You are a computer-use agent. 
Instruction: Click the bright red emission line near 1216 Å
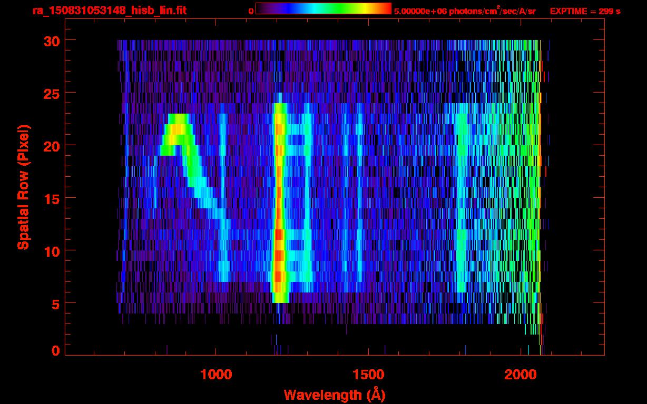(x=279, y=203)
